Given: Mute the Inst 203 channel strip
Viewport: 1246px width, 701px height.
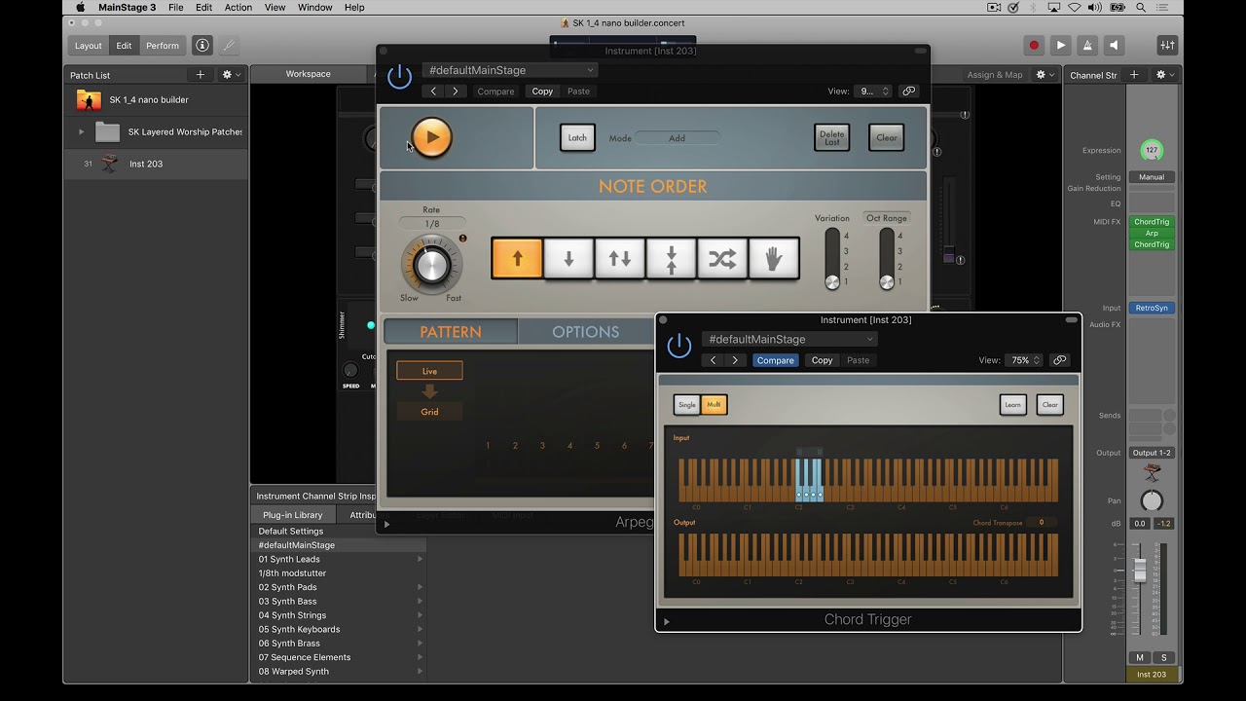Looking at the screenshot, I should pos(1140,657).
